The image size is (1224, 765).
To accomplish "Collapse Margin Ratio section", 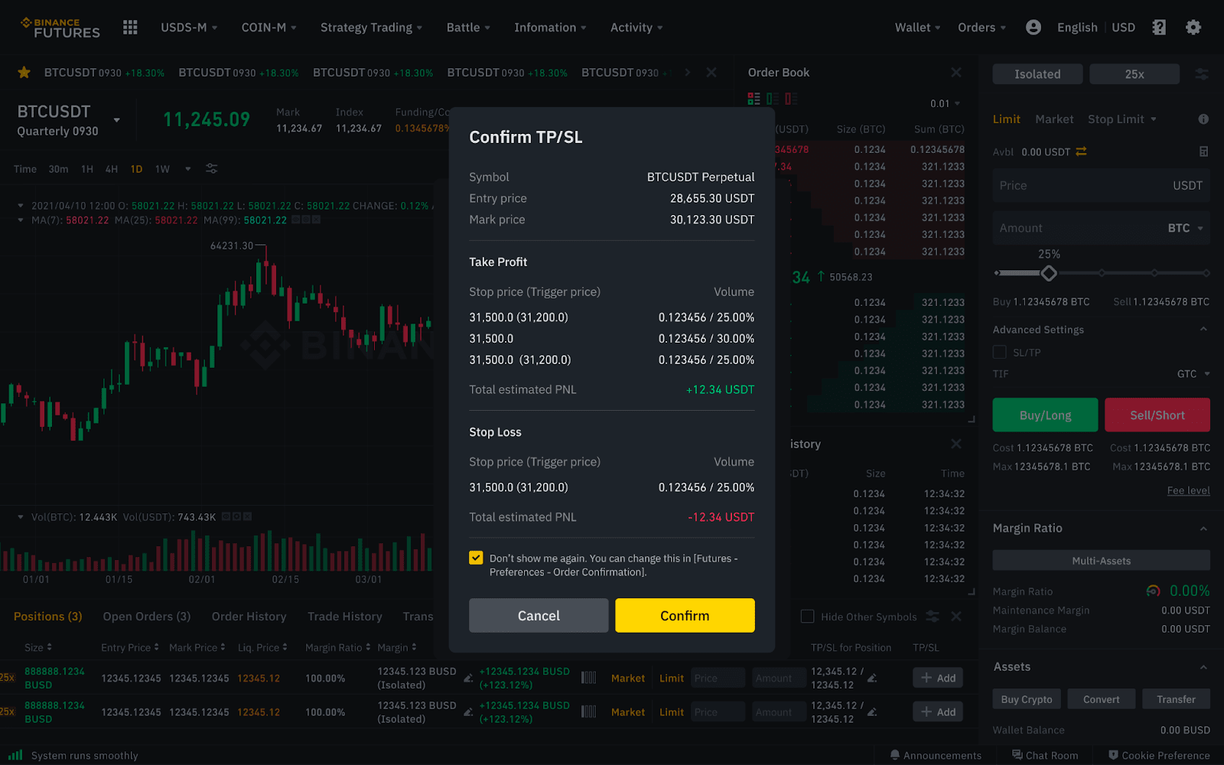I will click(1203, 529).
